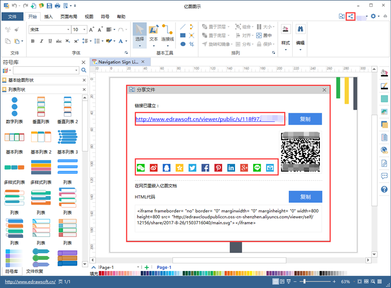Open the font name 宋体 dropdown

68,30
